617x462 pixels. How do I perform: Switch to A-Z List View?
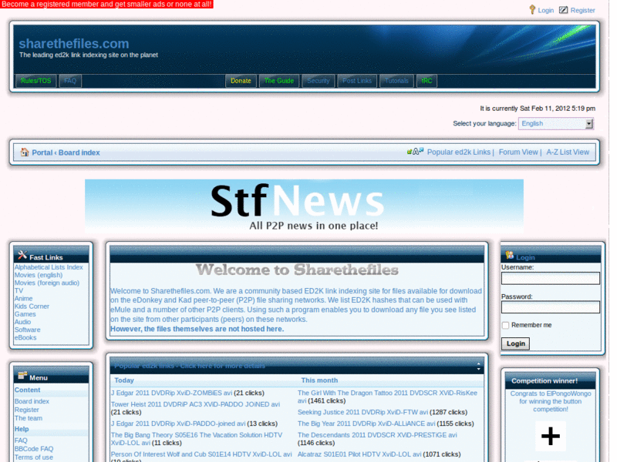[568, 152]
